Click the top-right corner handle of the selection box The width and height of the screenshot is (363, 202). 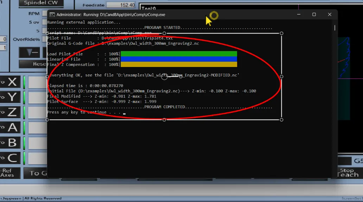point(281,33)
